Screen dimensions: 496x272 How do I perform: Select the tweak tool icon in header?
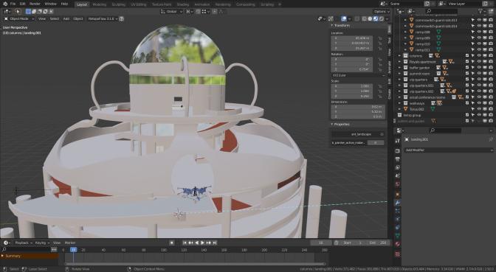18,11
